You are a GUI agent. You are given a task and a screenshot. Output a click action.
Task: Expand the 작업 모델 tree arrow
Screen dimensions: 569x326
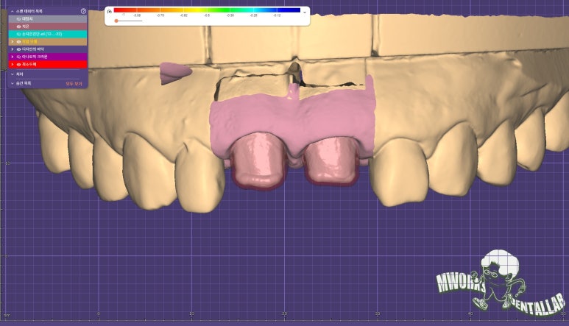(x=12, y=41)
